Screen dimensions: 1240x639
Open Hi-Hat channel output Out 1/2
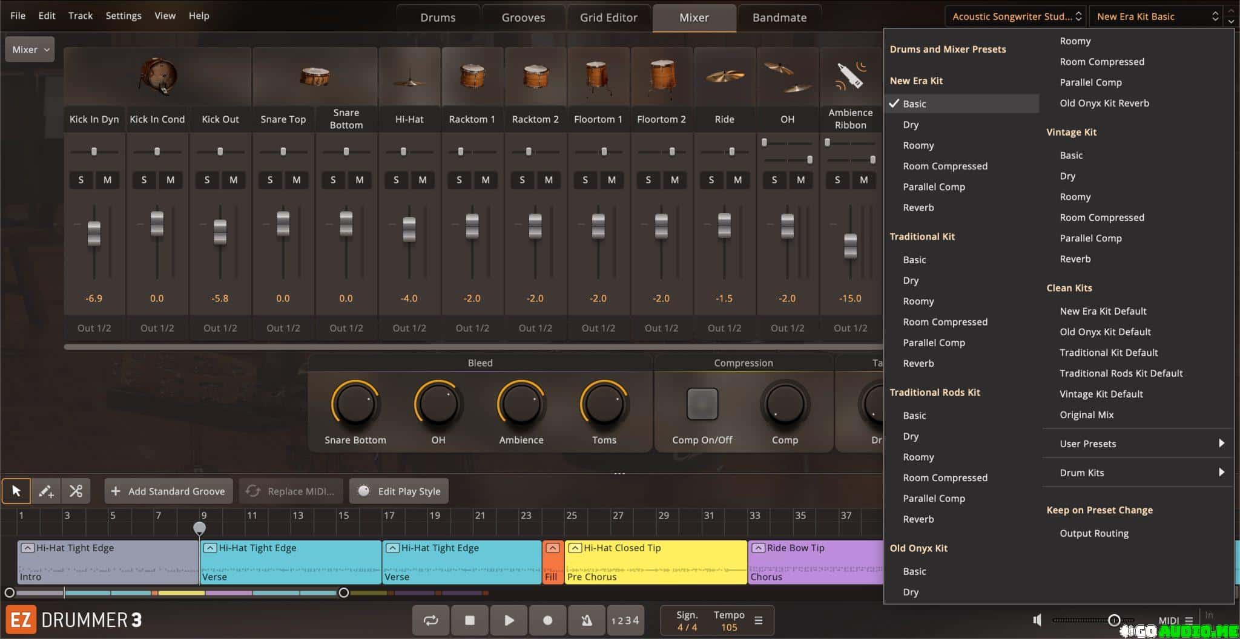click(x=409, y=328)
